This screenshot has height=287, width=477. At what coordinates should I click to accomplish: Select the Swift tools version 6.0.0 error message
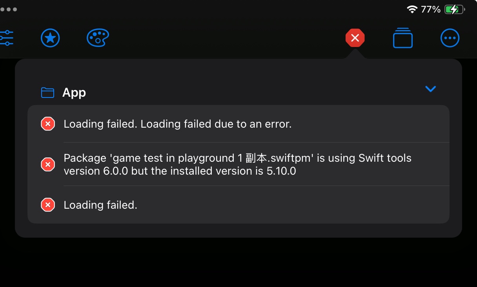pos(238,164)
